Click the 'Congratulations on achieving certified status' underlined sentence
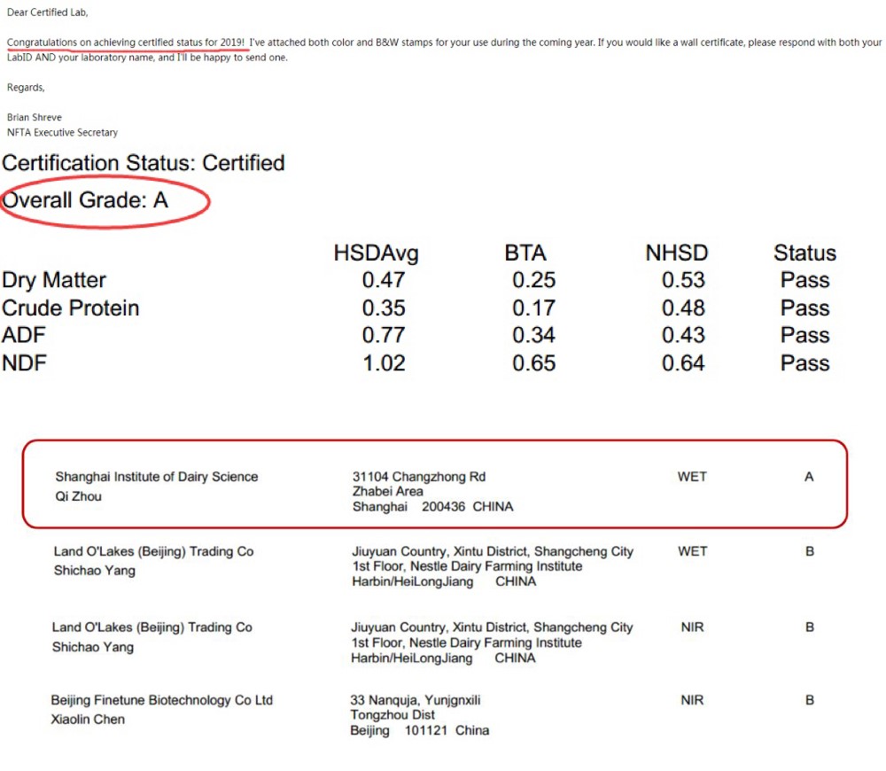The image size is (886, 771). point(126,43)
